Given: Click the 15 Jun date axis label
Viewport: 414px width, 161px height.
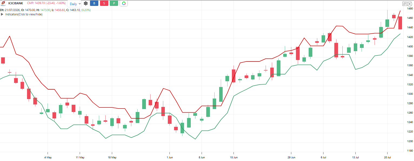Looking at the screenshot, I should coord(234,157).
